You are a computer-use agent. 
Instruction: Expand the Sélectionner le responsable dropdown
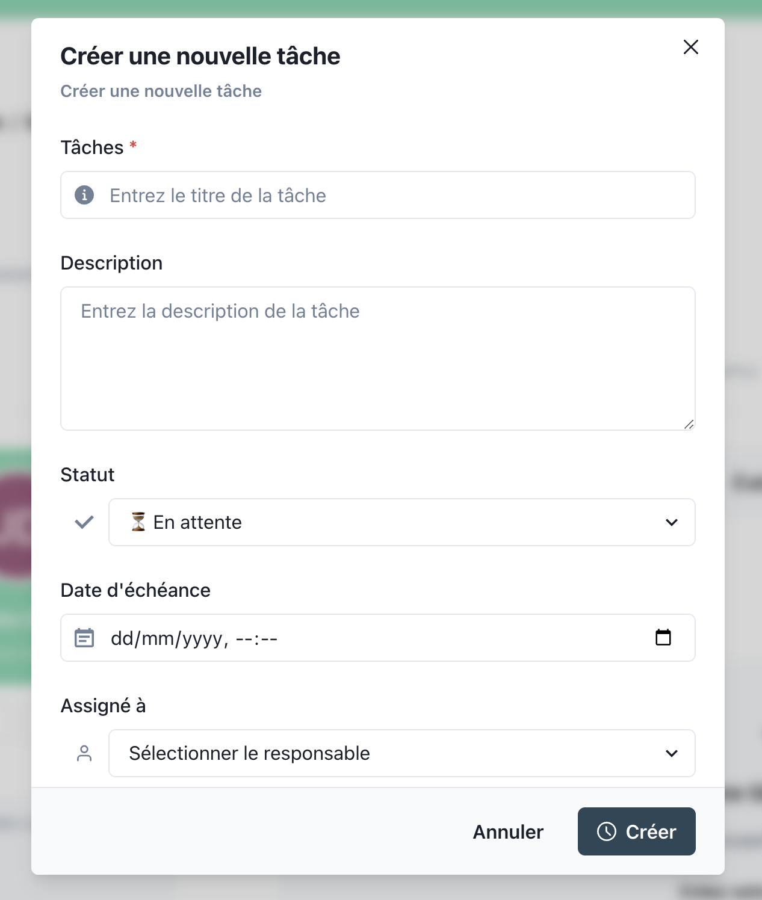tap(401, 753)
